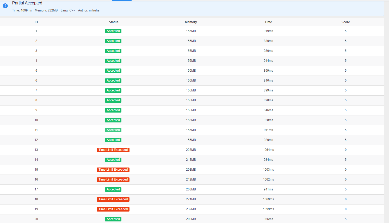The image size is (389, 223).
Task: Open test case ID 1 link
Action: [36, 31]
